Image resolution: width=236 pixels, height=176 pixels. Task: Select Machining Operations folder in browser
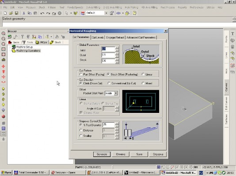coord(26,51)
